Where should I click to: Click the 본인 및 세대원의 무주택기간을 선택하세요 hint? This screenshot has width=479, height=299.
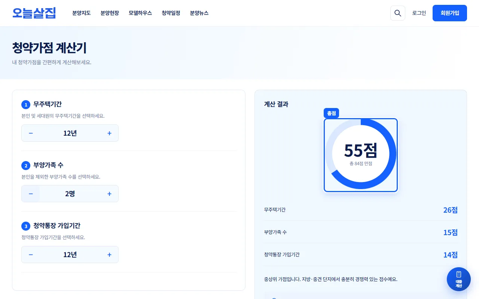point(63,116)
